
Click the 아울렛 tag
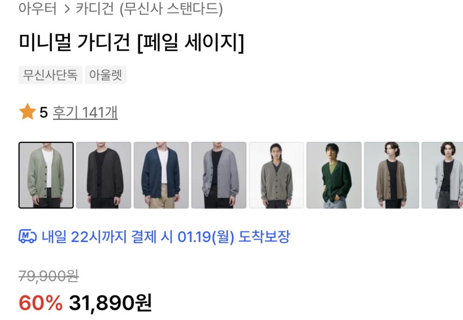point(106,75)
